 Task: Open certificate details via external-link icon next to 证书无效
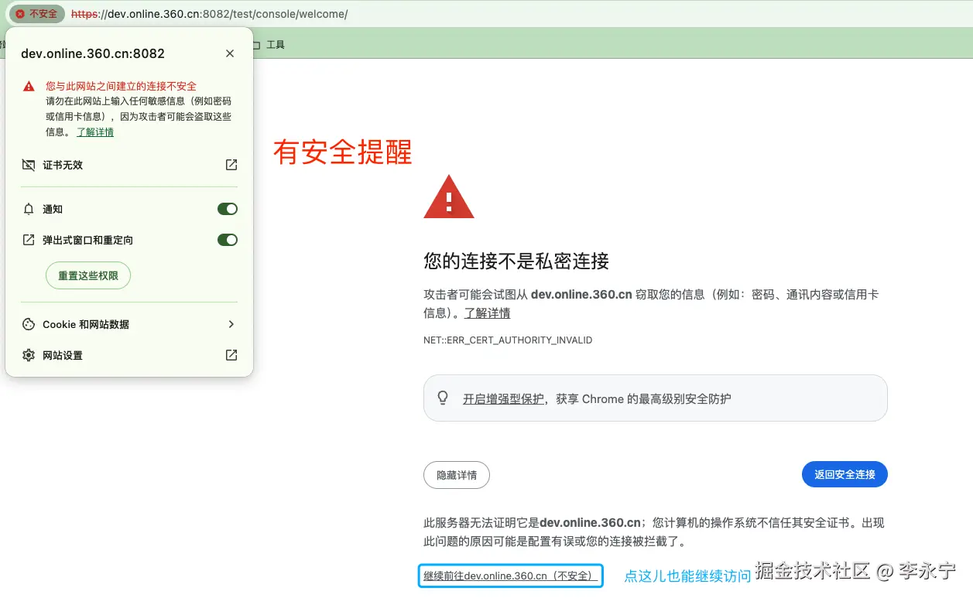(231, 165)
